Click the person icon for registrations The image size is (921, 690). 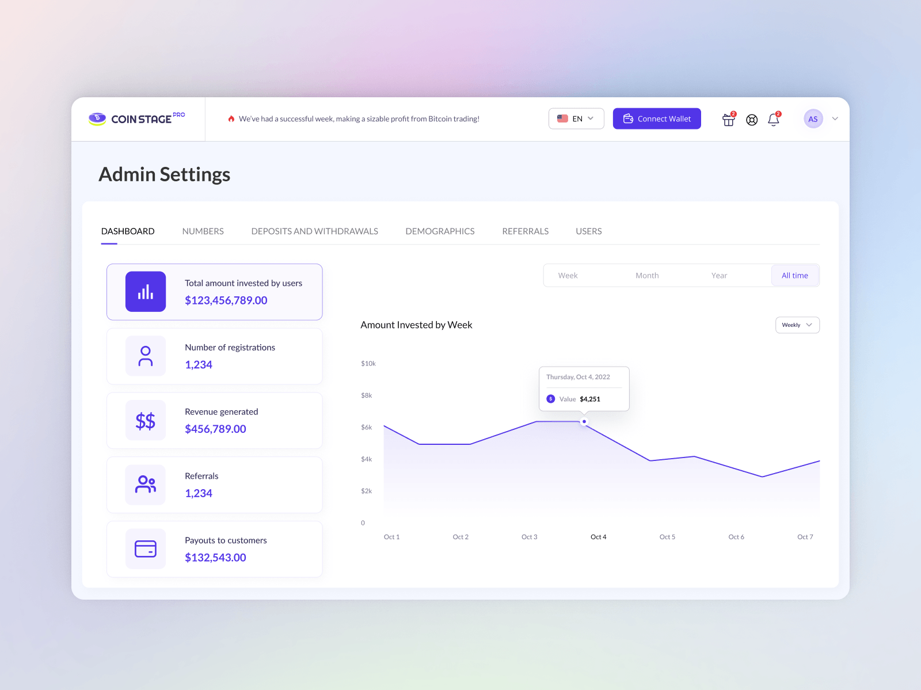146,356
